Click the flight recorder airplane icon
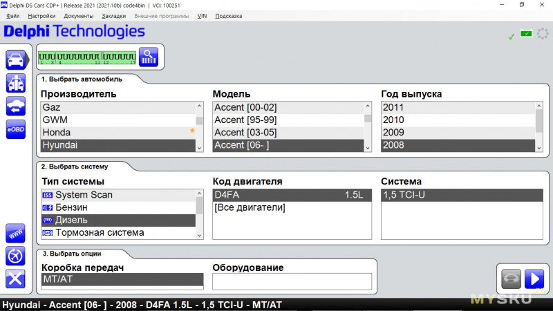Image resolution: width=553 pixels, height=311 pixels. 15,256
